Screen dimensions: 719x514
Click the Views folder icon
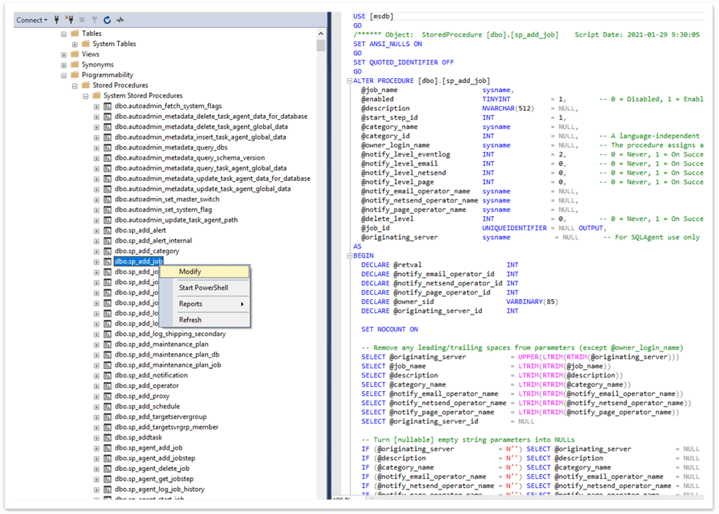coord(74,54)
